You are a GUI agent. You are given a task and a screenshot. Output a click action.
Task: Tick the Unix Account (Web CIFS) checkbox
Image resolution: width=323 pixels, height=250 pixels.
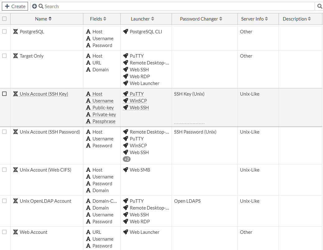(x=4, y=170)
